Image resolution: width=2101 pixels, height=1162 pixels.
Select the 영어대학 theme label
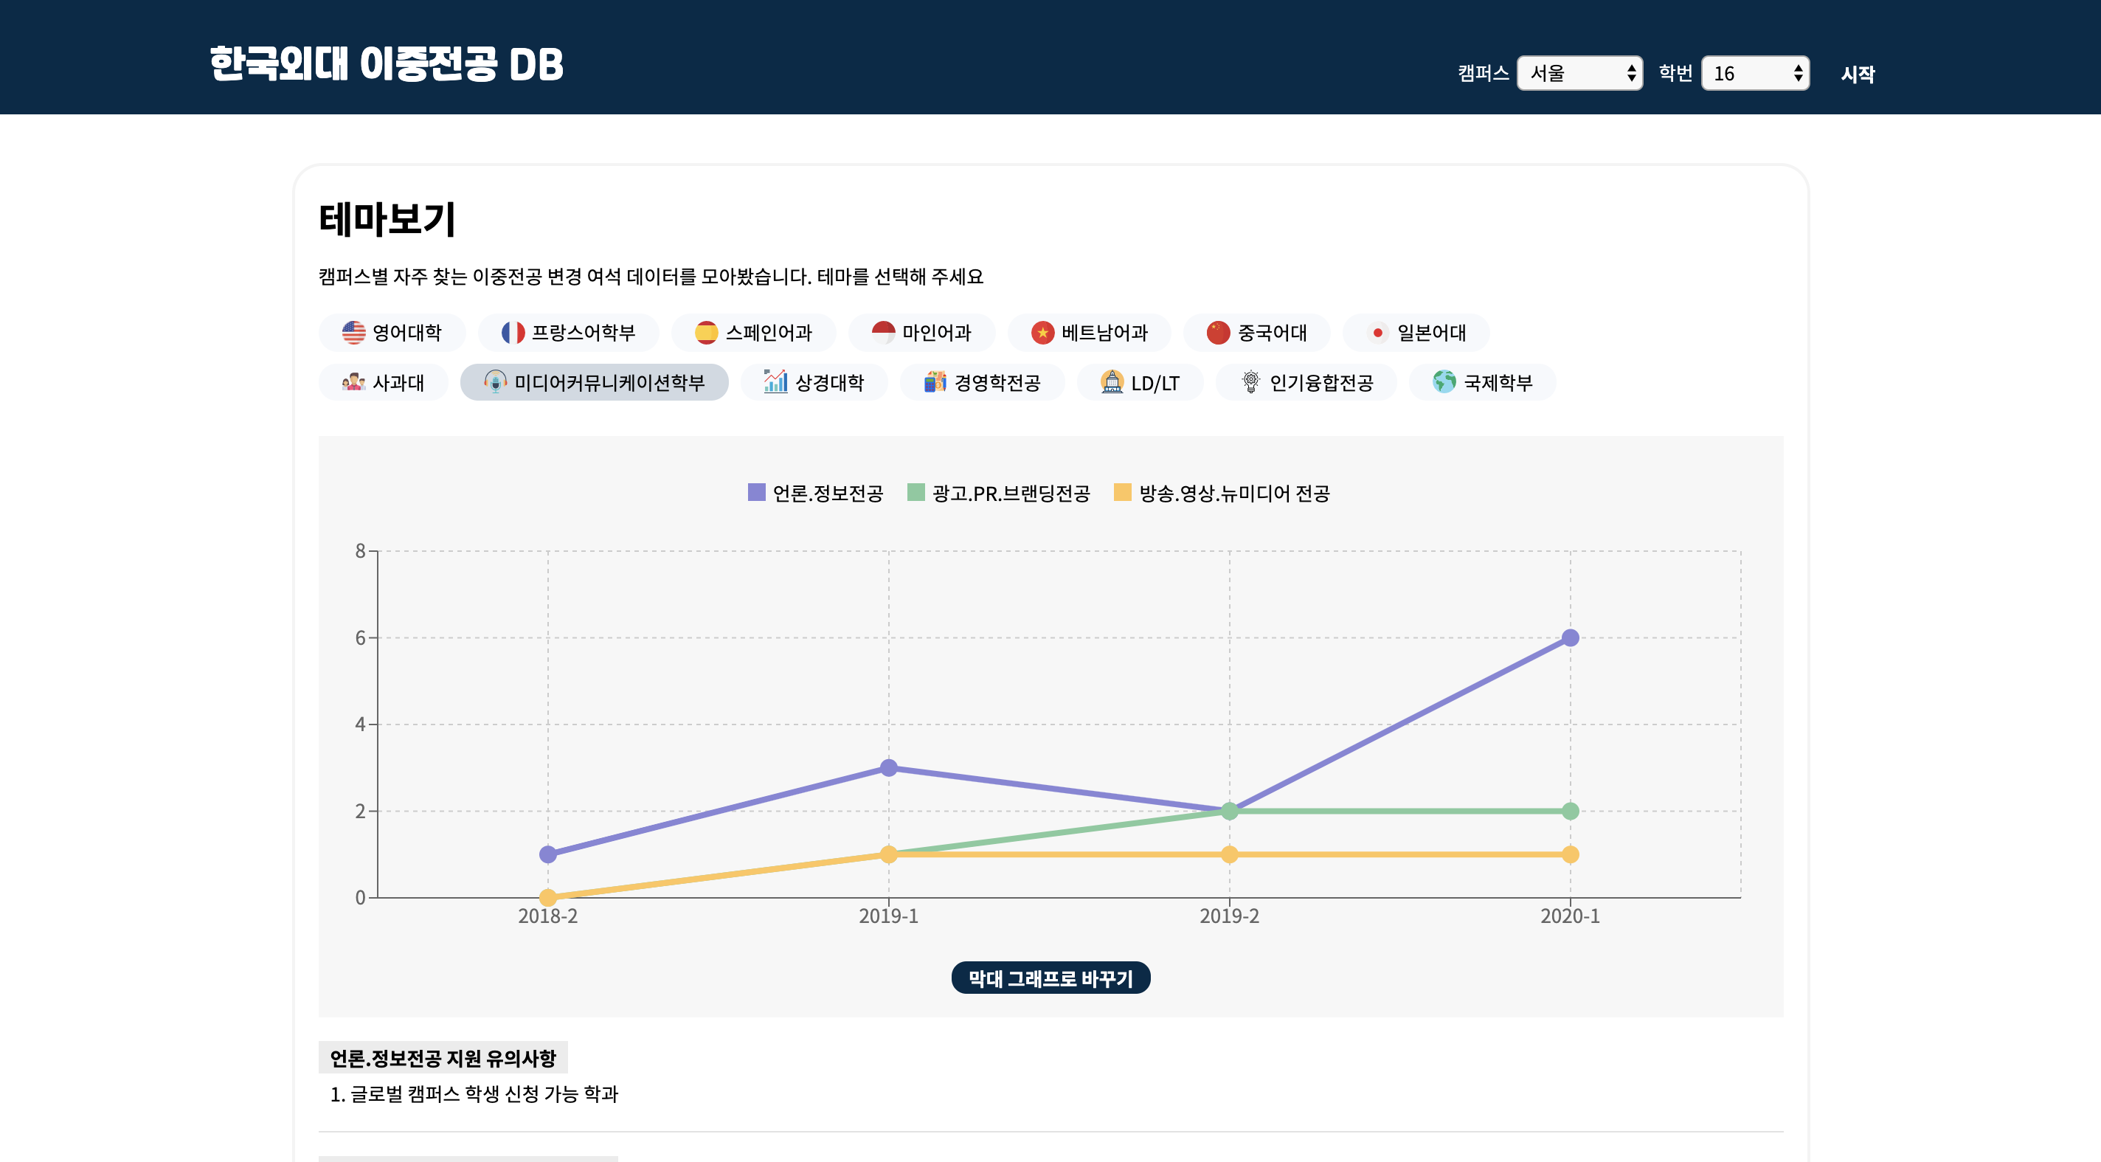[407, 333]
